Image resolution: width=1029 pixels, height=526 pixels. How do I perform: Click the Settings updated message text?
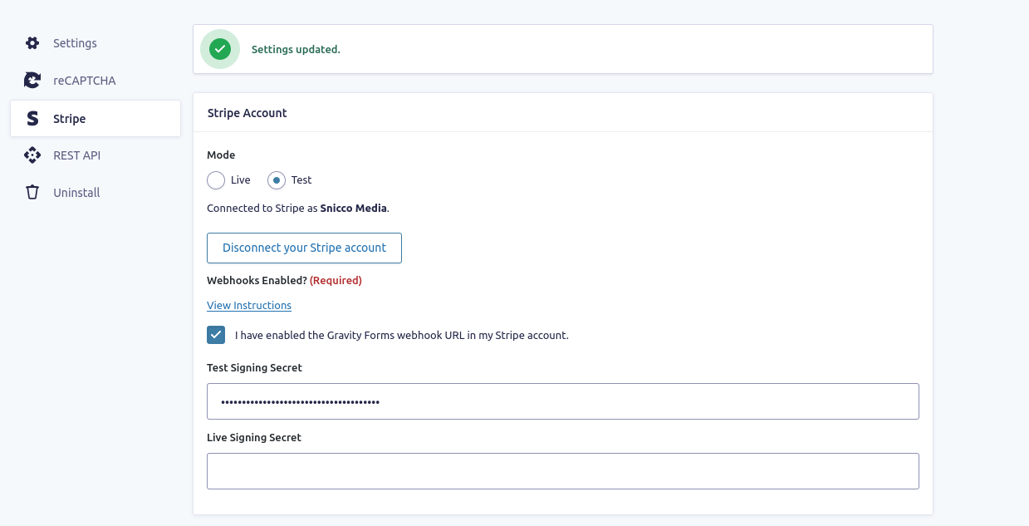296,50
